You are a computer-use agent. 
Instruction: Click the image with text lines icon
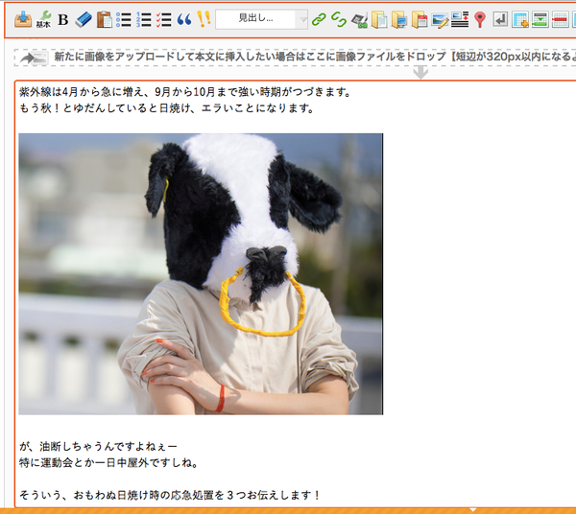point(460,19)
